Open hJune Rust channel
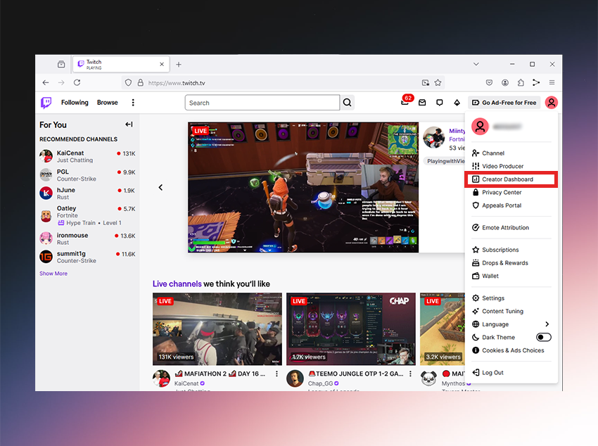 pyautogui.click(x=87, y=193)
